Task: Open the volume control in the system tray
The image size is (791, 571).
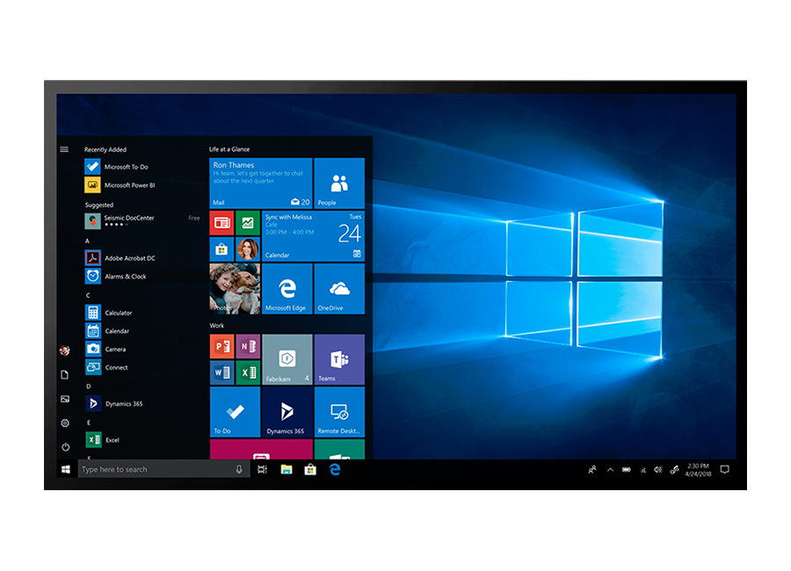Action: coord(657,470)
